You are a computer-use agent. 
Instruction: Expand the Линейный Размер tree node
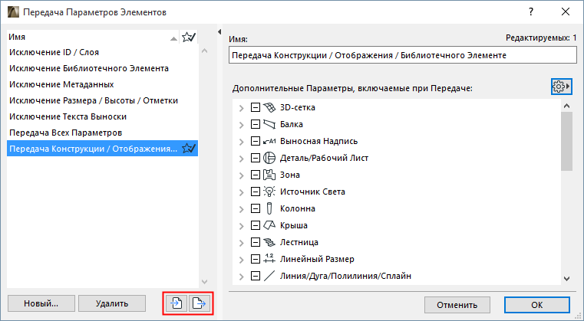pos(242,259)
